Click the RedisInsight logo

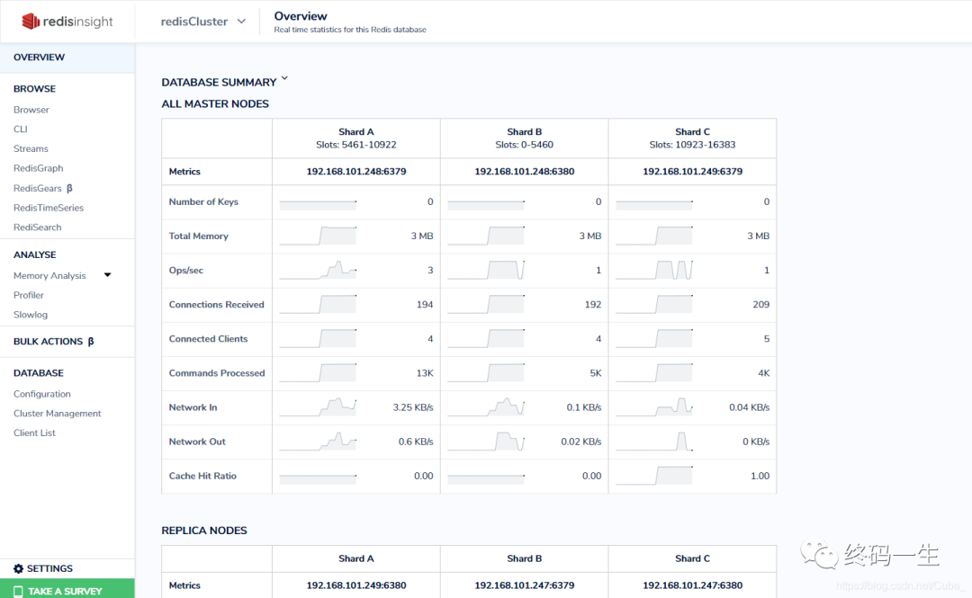click(67, 21)
